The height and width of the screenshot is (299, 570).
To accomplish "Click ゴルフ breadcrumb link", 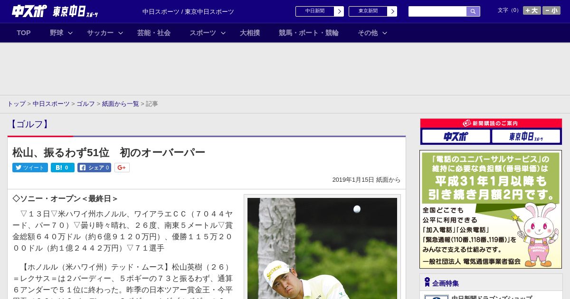I will [x=86, y=103].
